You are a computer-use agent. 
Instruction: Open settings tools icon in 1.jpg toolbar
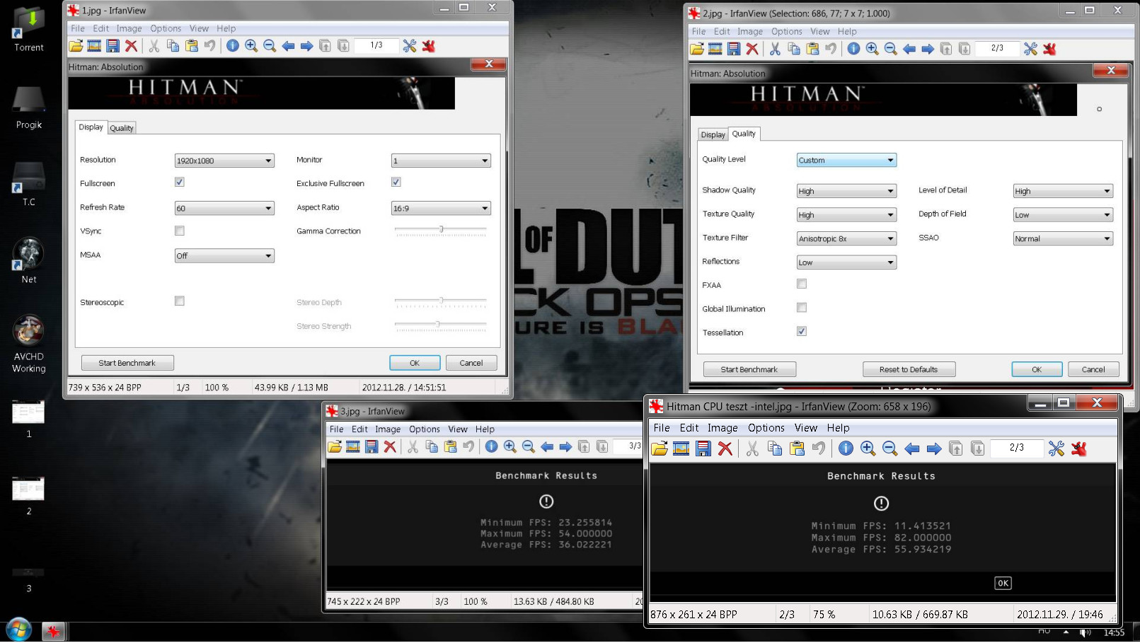point(409,46)
